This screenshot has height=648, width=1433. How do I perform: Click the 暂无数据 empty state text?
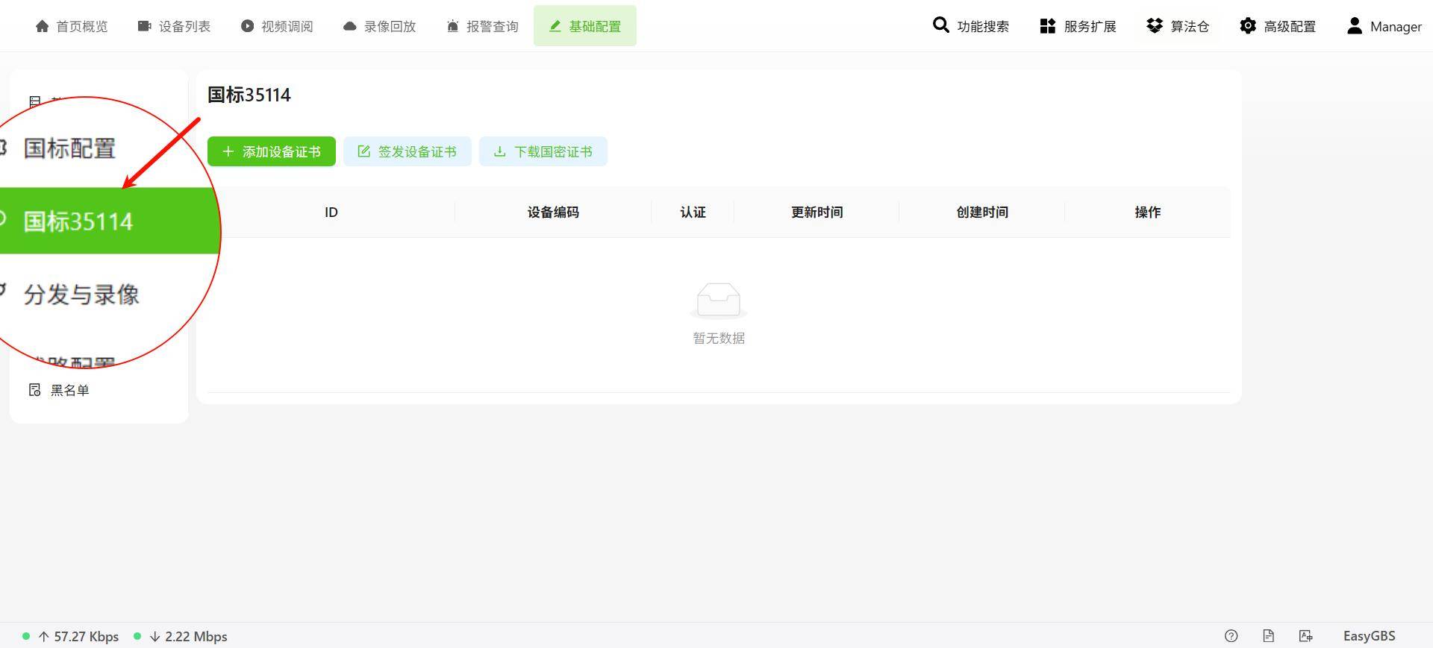click(x=719, y=338)
